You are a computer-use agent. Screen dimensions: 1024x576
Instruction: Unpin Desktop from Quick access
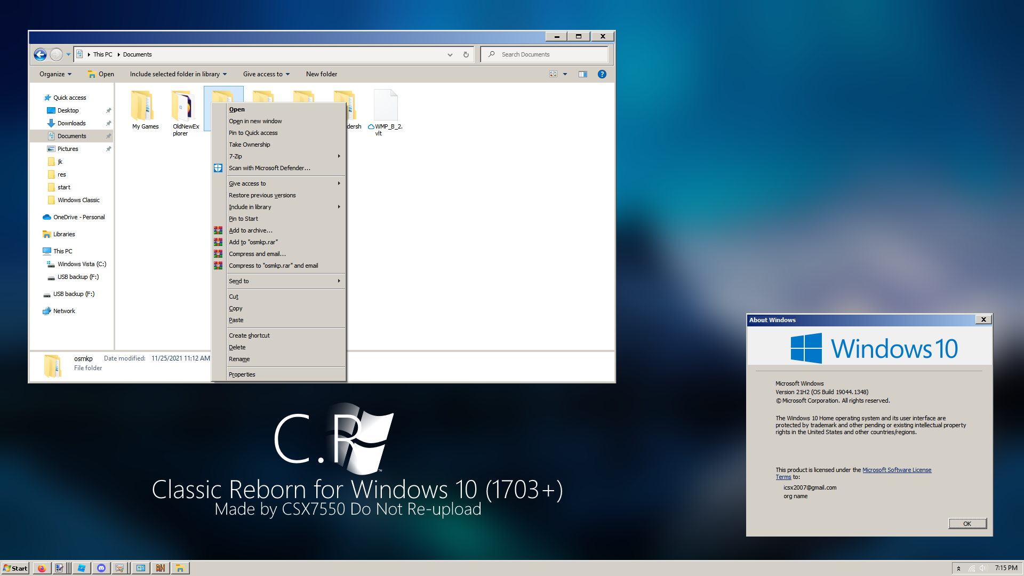(x=108, y=110)
